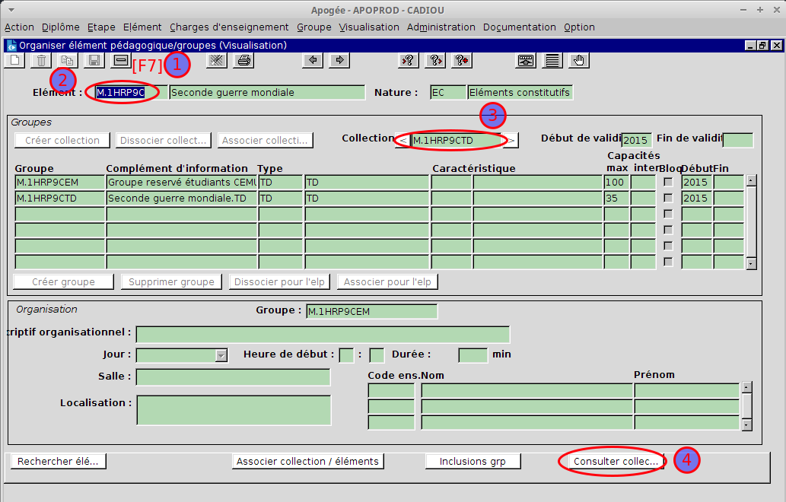Click next collection '>' arrow button
This screenshot has height=502, width=786.
tap(512, 140)
